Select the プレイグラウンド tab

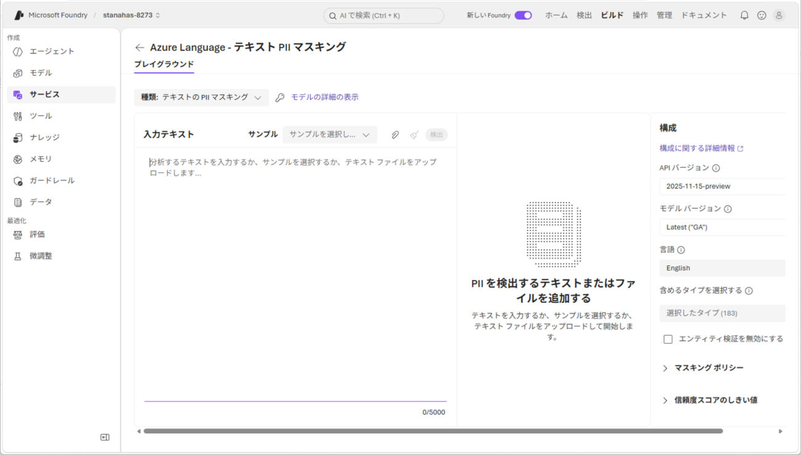pyautogui.click(x=164, y=64)
